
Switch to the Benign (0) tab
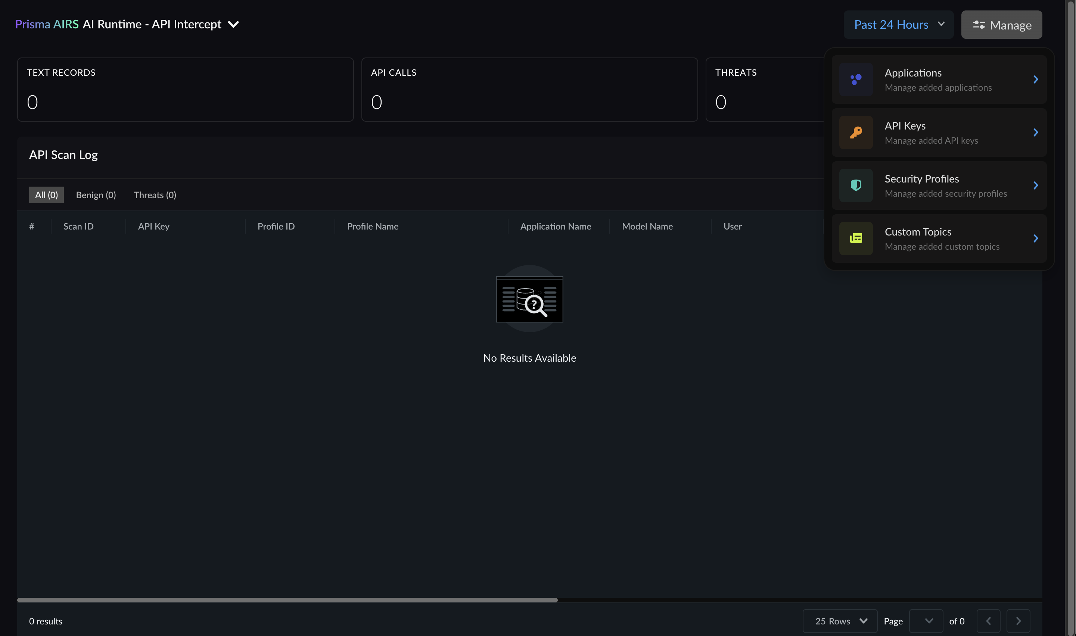click(x=96, y=195)
